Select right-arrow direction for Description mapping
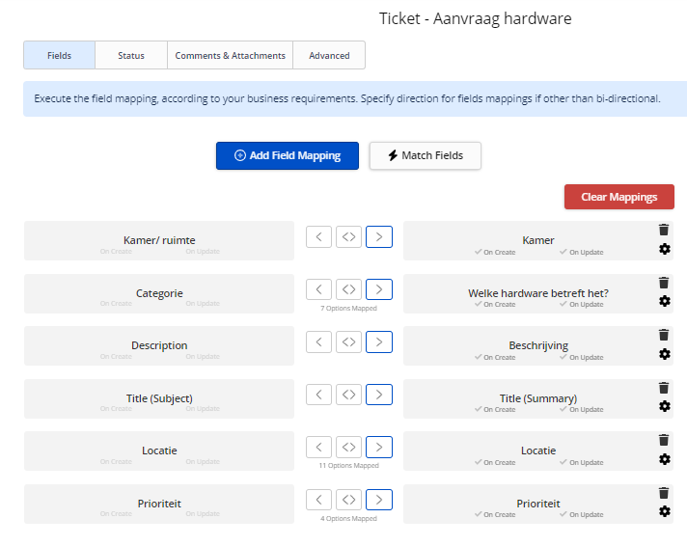687x546 pixels. click(x=379, y=341)
